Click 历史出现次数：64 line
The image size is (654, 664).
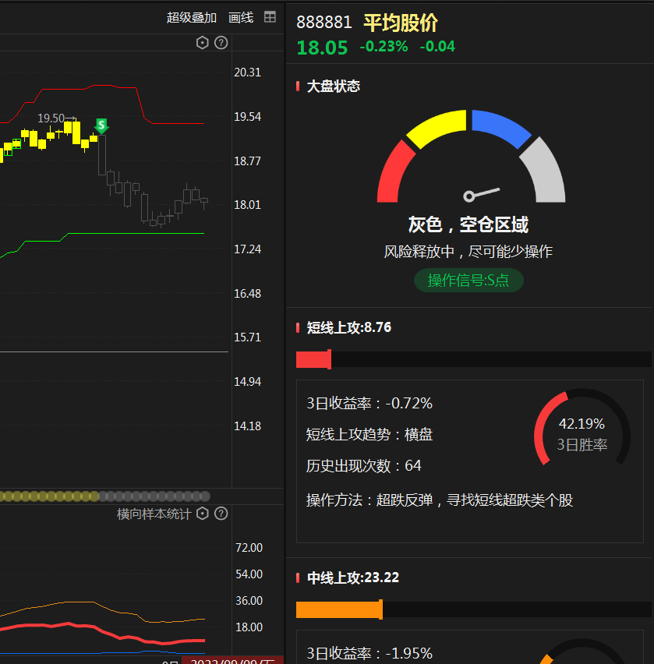coord(364,466)
